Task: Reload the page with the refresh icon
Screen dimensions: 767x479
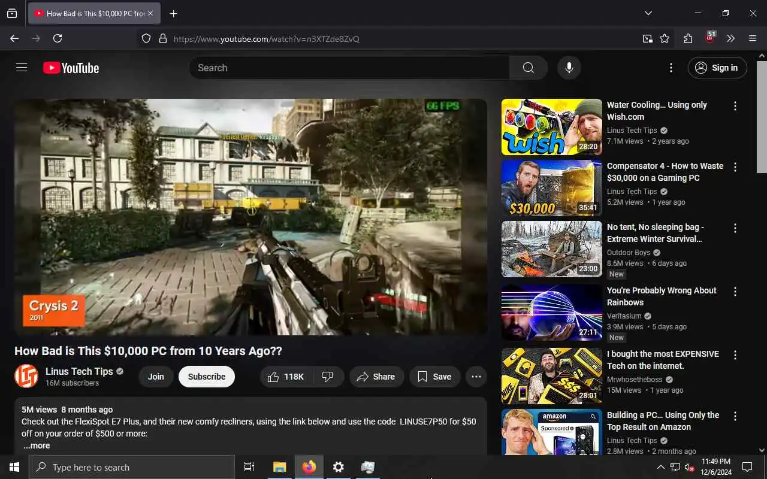Action: click(58, 38)
